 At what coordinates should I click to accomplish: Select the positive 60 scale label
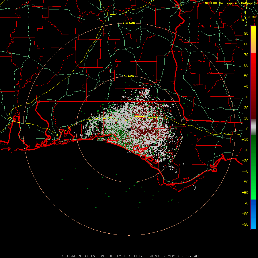tap(246, 65)
